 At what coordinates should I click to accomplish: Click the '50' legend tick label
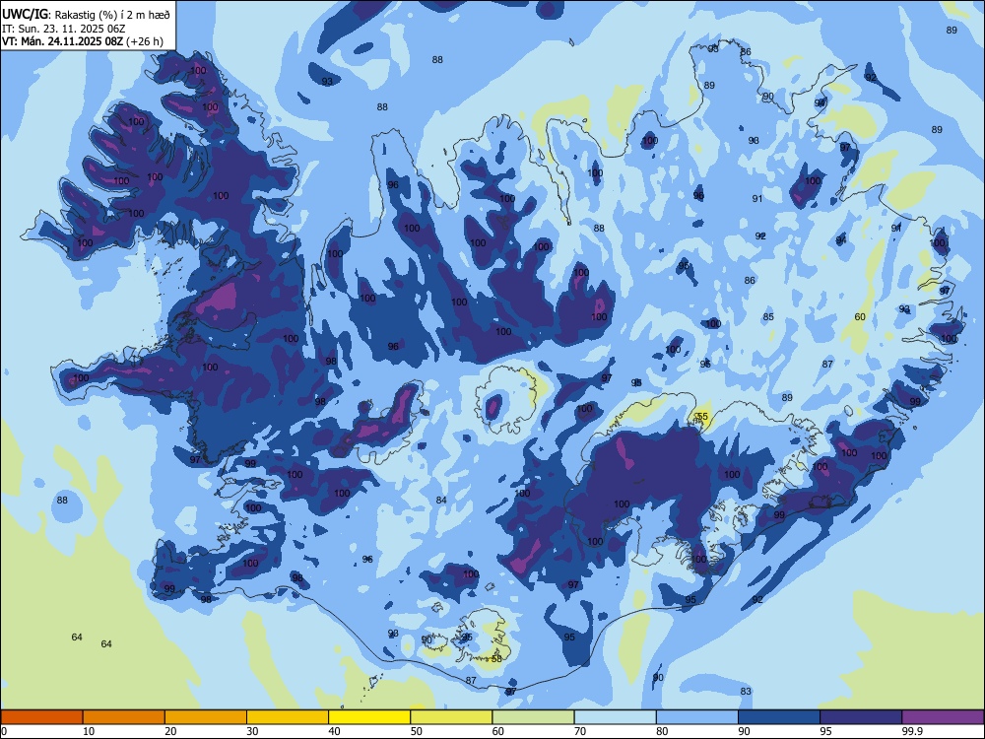click(x=416, y=731)
